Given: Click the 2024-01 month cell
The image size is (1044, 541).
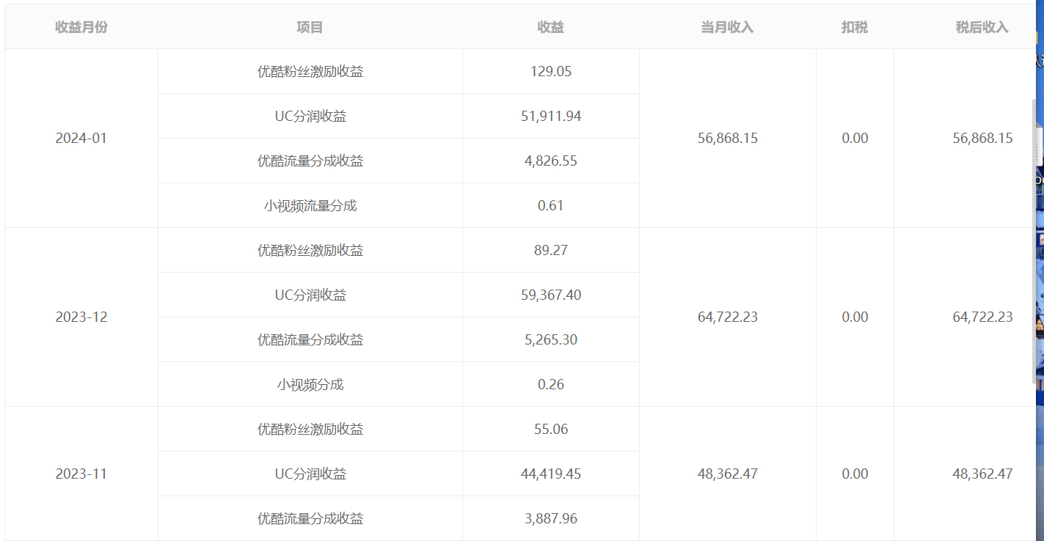Looking at the screenshot, I should click(x=81, y=138).
